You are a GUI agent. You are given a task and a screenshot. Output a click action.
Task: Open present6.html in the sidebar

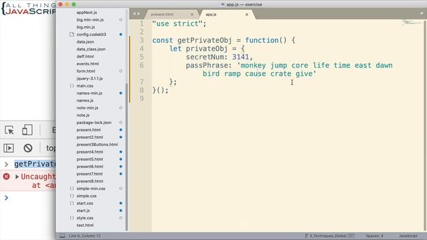click(89, 167)
